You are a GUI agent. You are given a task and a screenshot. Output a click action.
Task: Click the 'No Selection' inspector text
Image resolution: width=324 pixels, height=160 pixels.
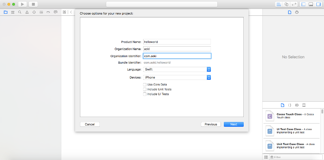[x=293, y=57]
